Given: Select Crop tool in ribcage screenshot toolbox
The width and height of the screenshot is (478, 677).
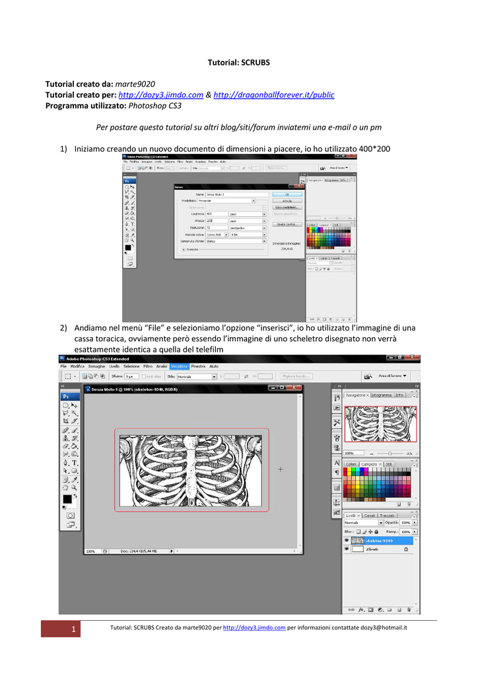Looking at the screenshot, I should pos(65,421).
